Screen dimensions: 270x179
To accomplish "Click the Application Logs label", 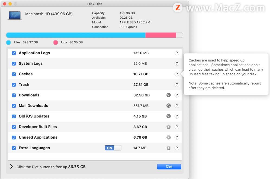I will [34, 53].
